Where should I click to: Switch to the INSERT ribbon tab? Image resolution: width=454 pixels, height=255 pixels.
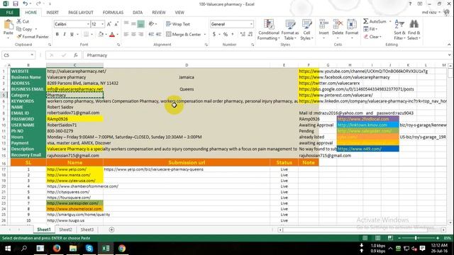pos(52,13)
